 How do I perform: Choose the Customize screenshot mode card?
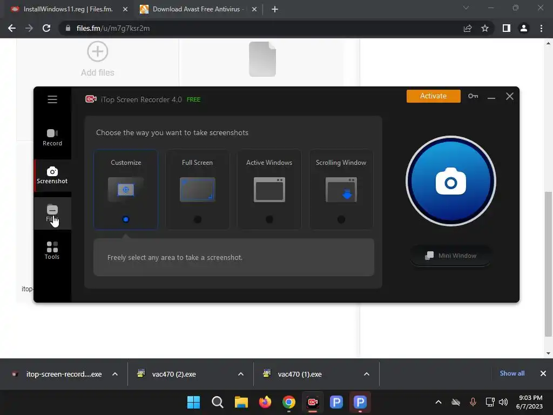point(126,190)
